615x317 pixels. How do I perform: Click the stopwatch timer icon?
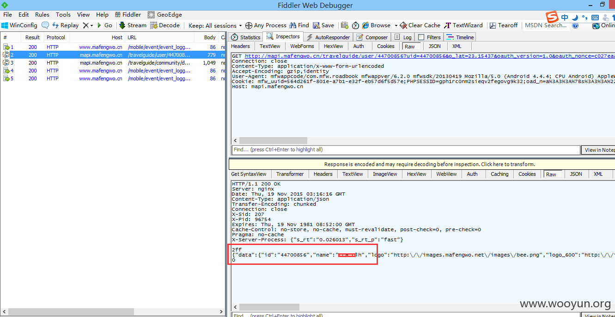click(x=355, y=25)
